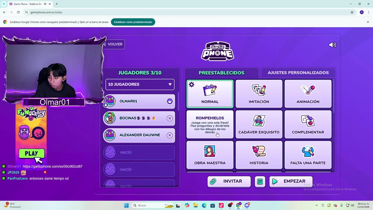Remove Alexander Dauwne with the X
This screenshot has height=210, width=373.
(x=170, y=135)
